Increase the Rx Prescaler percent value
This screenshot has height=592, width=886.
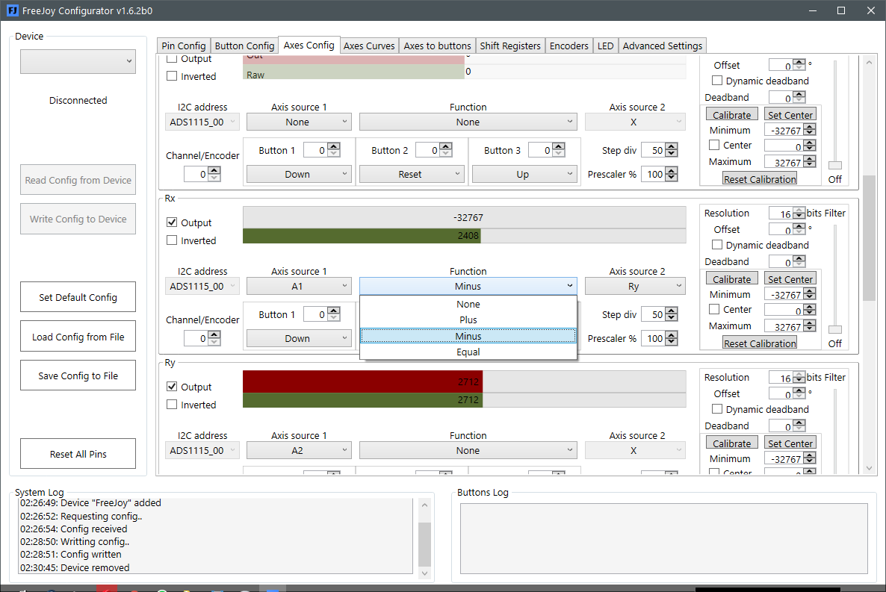tap(672, 335)
